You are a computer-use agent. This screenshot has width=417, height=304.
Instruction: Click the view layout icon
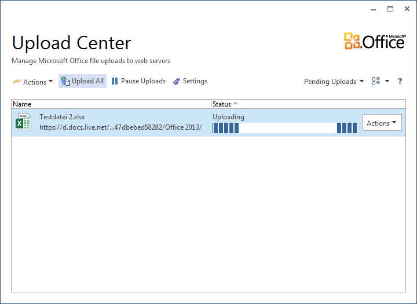click(x=376, y=81)
